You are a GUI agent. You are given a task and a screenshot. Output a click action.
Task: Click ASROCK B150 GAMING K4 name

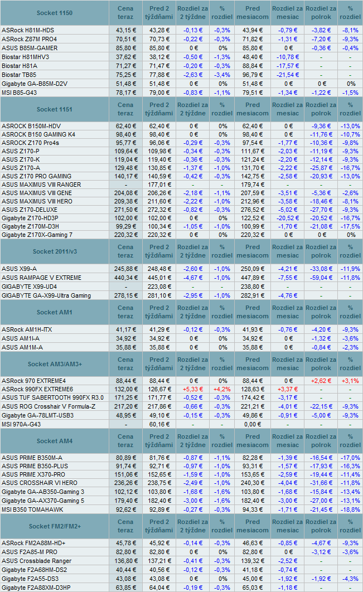tap(38, 134)
